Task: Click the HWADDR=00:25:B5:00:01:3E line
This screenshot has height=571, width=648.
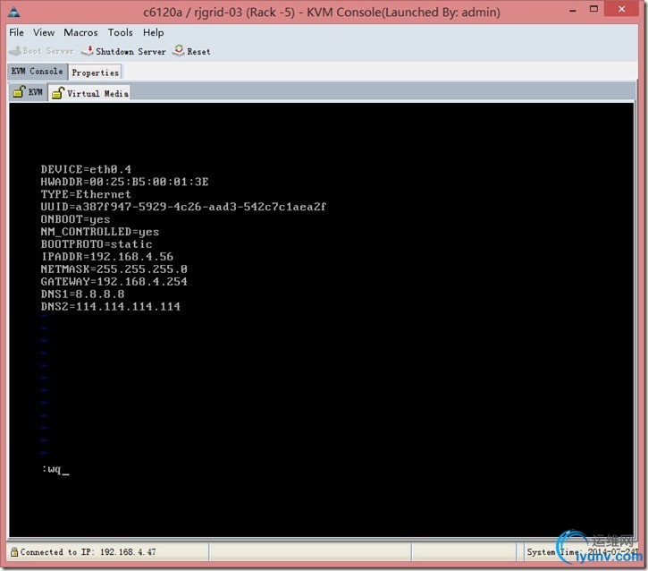Action: pyautogui.click(x=124, y=182)
